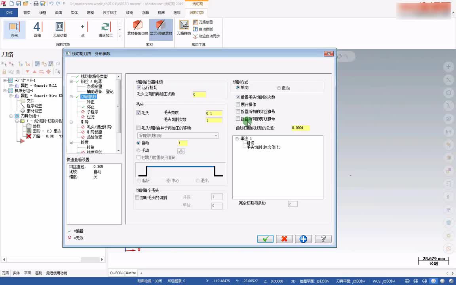Enable 忽略毛头的切割 checkbox
Viewport: 456px width, 285px height.
click(137, 198)
